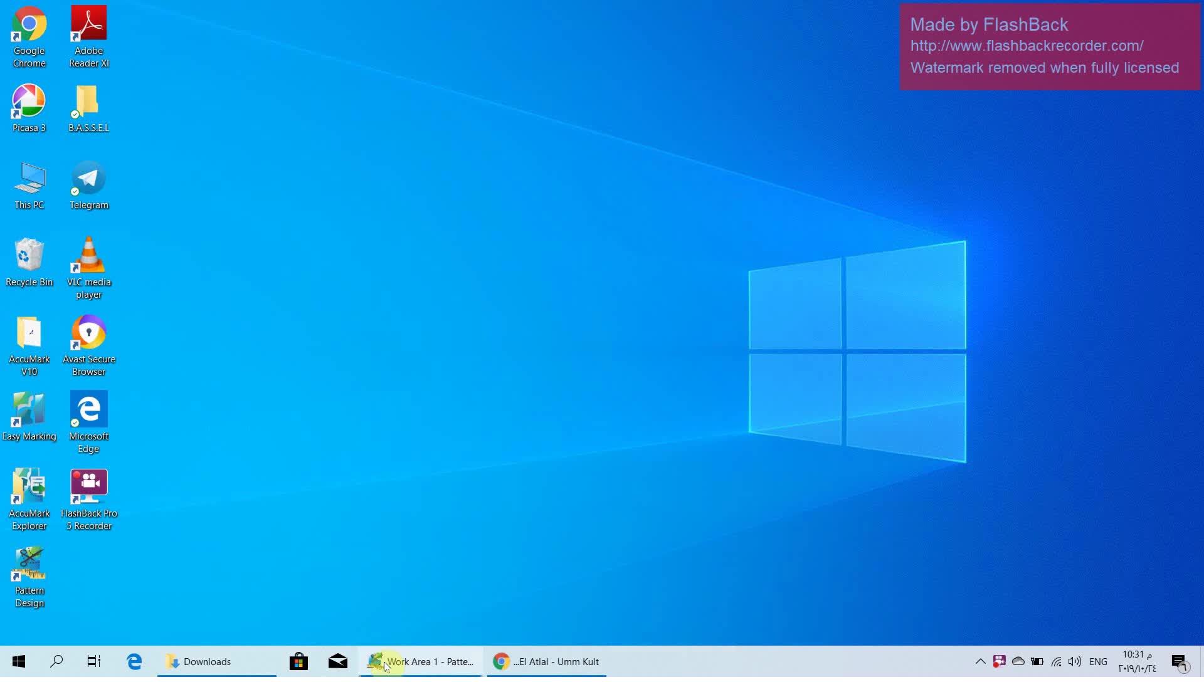Select the Avast Secure Browser icon

88,333
